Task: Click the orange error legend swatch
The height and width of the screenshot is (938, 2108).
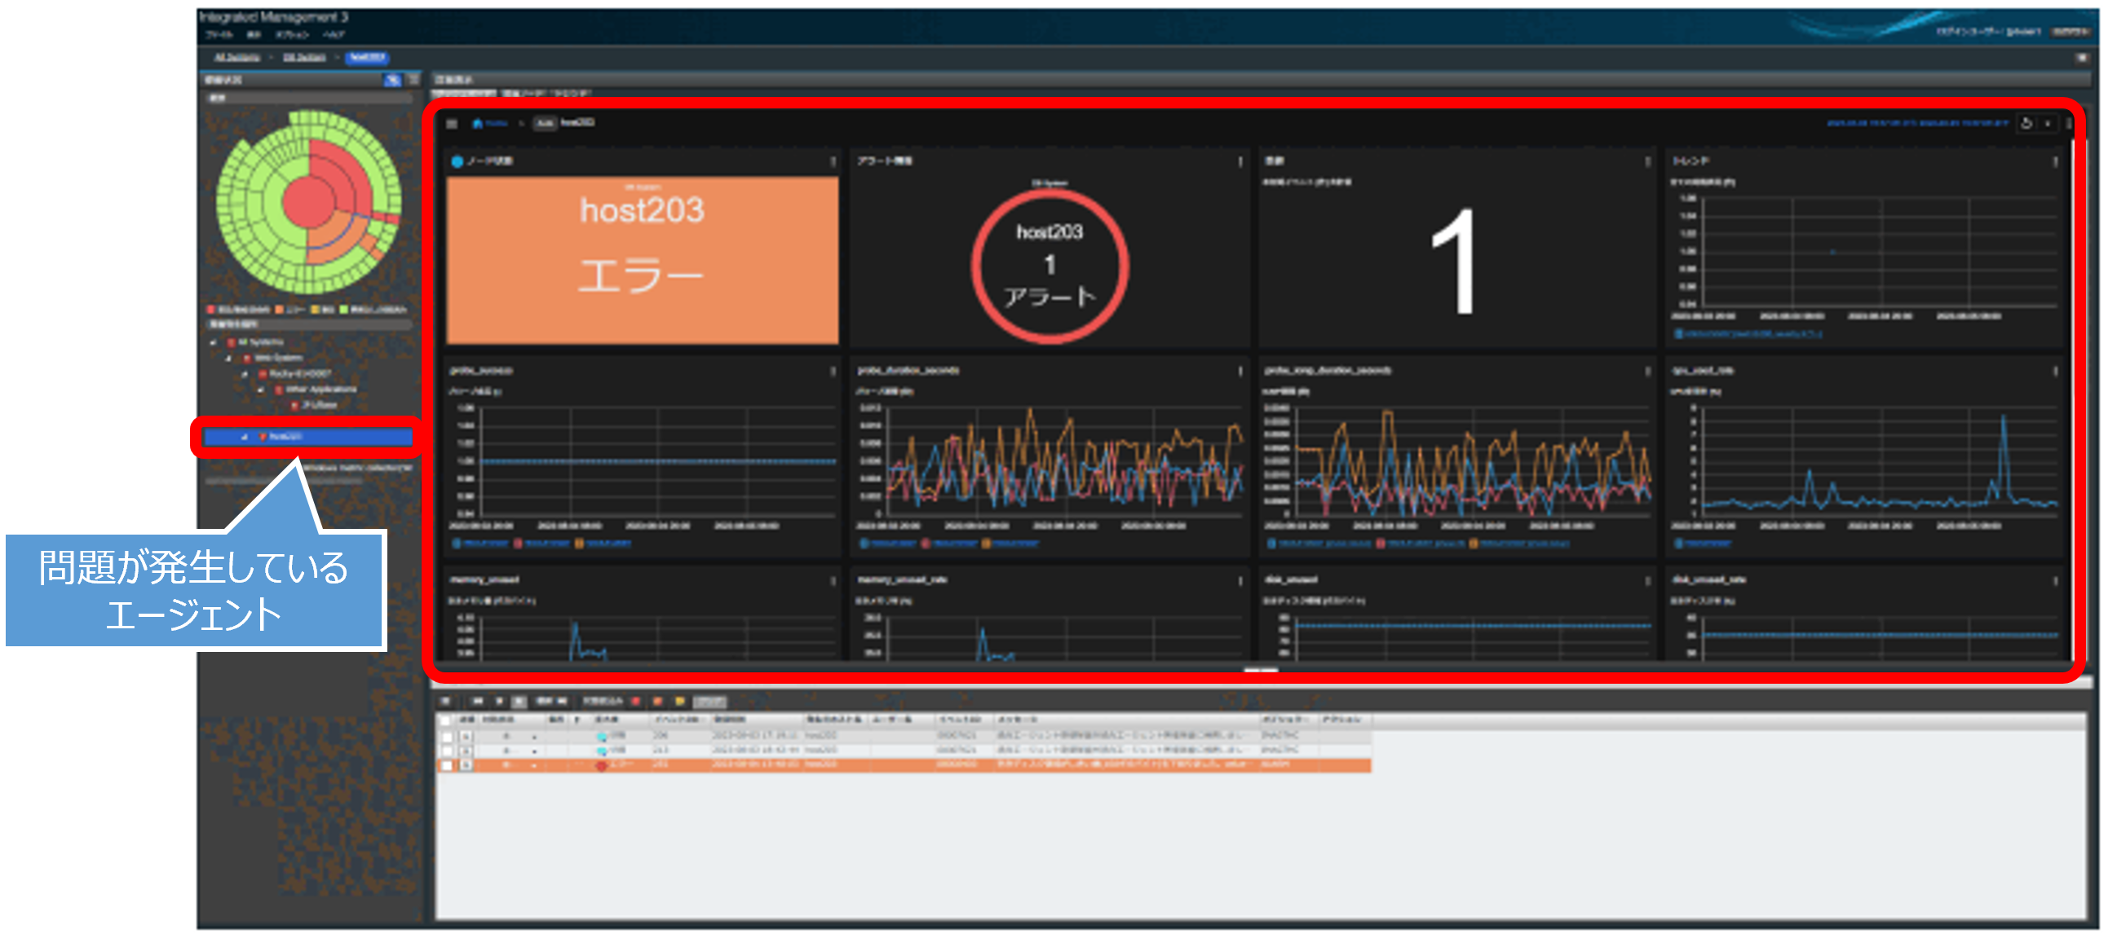Action: point(278,310)
